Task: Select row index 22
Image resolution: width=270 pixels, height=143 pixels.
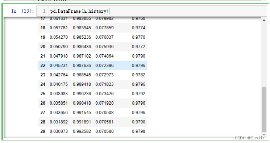Action: 43,66
